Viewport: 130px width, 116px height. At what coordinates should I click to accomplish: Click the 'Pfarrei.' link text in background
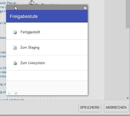coord(12,3)
